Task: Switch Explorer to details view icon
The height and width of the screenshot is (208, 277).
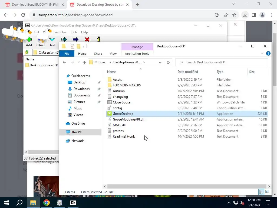Action: [x=262, y=192]
